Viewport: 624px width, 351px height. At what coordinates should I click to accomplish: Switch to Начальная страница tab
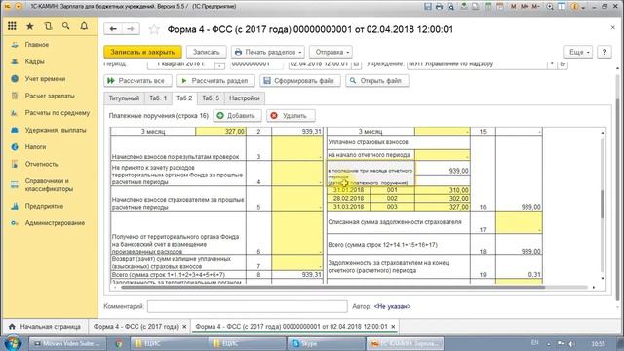point(45,327)
